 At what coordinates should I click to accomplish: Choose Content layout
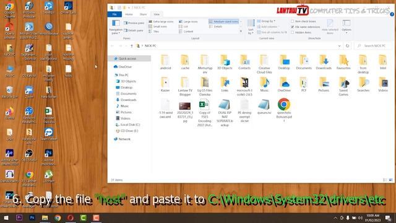pos(186,32)
